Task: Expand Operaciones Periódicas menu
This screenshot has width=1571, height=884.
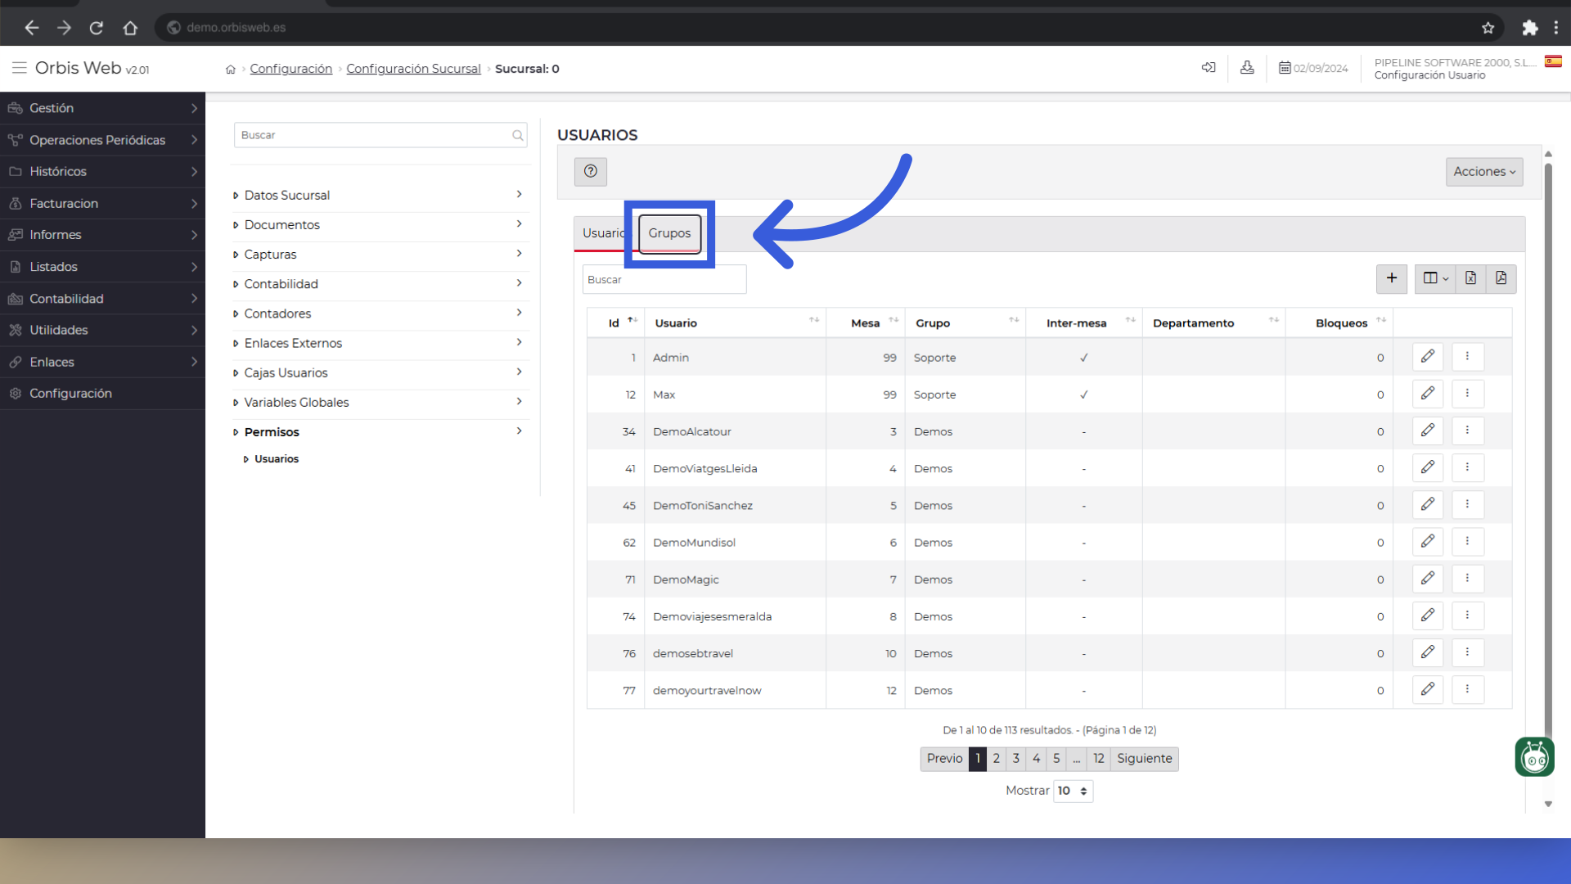Action: tap(102, 140)
